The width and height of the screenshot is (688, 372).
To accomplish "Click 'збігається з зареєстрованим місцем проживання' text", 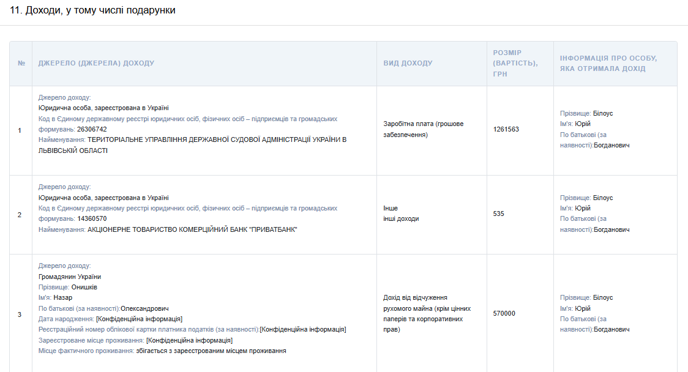I will point(211,351).
